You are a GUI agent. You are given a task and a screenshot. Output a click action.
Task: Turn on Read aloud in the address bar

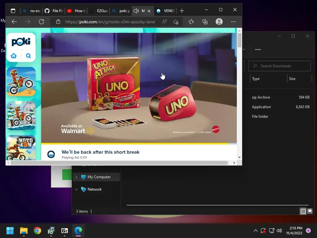point(164,22)
